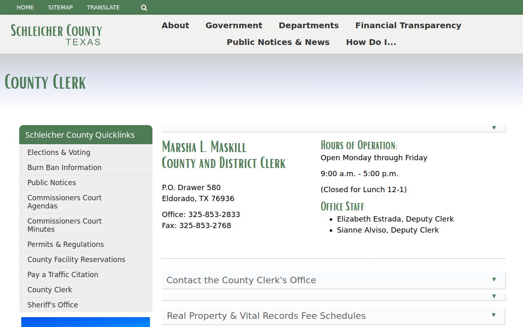Open the Financial Transparency menu
The image size is (523, 327).
click(x=408, y=25)
